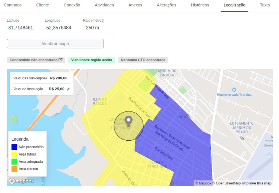Open the Anexos tab
Screen dimensions: 279x193
click(135, 5)
